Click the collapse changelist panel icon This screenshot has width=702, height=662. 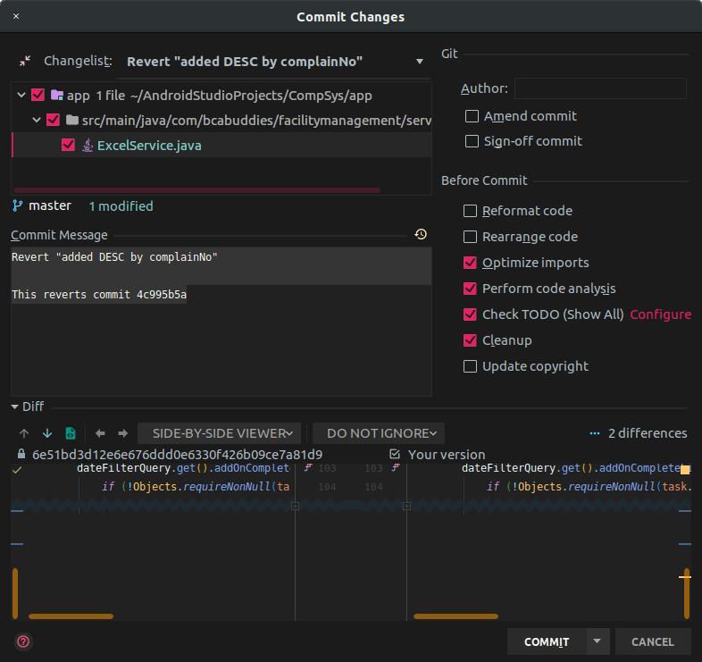pyautogui.click(x=25, y=61)
